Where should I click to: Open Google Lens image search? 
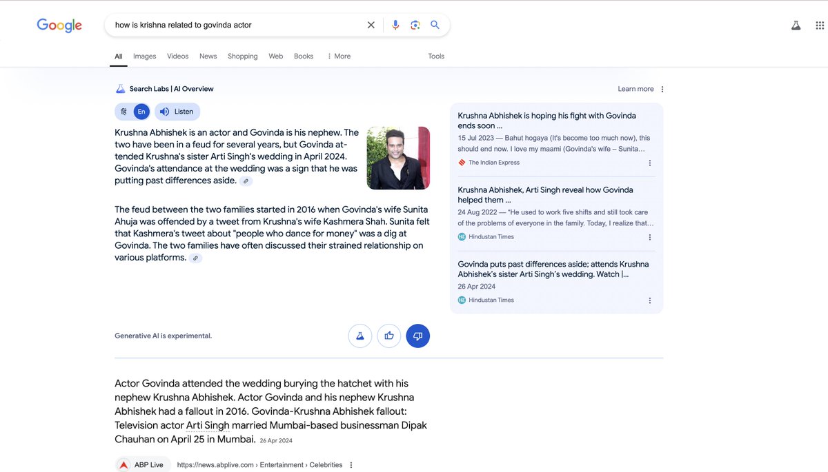pos(415,25)
